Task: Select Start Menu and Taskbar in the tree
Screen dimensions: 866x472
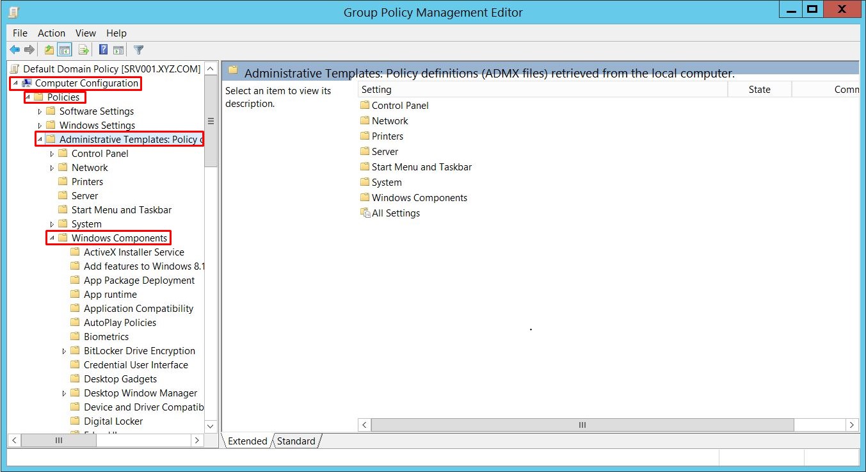Action: [121, 210]
